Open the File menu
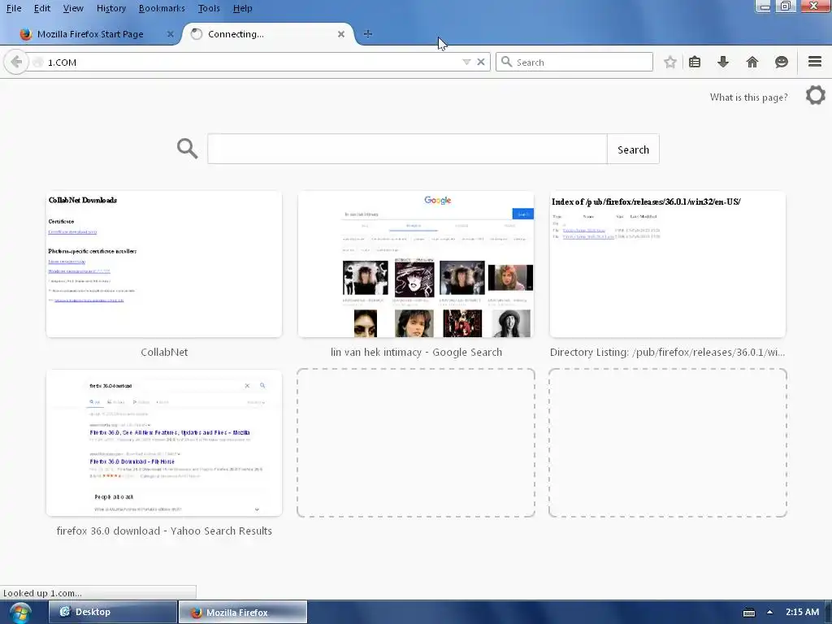832x624 pixels. [x=14, y=8]
